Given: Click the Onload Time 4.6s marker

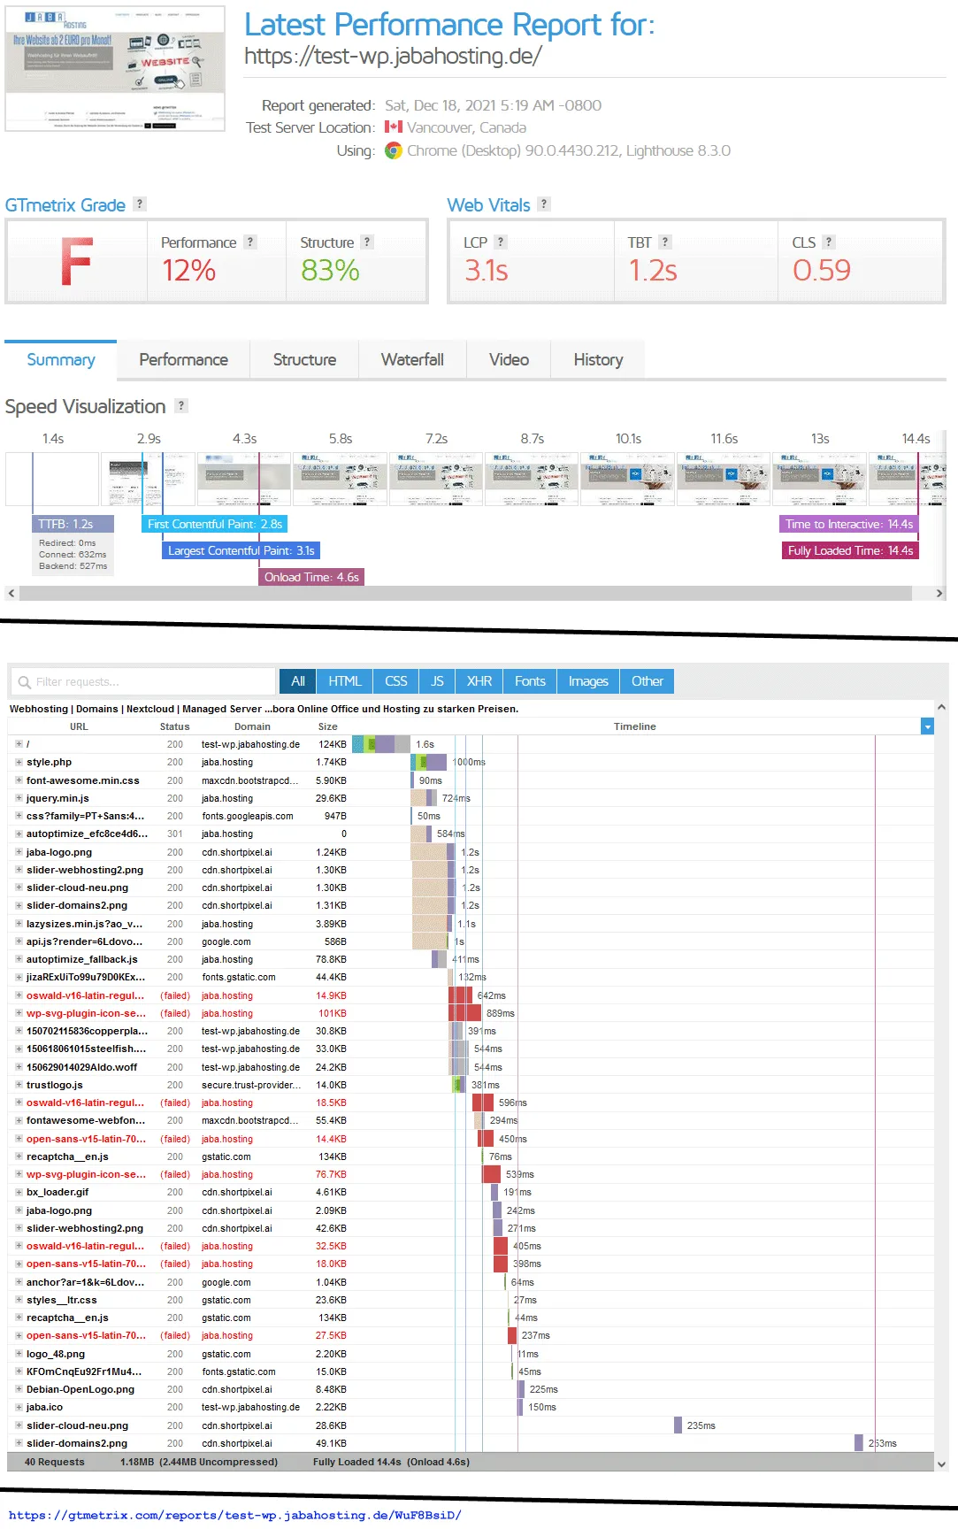Looking at the screenshot, I should pos(310,577).
